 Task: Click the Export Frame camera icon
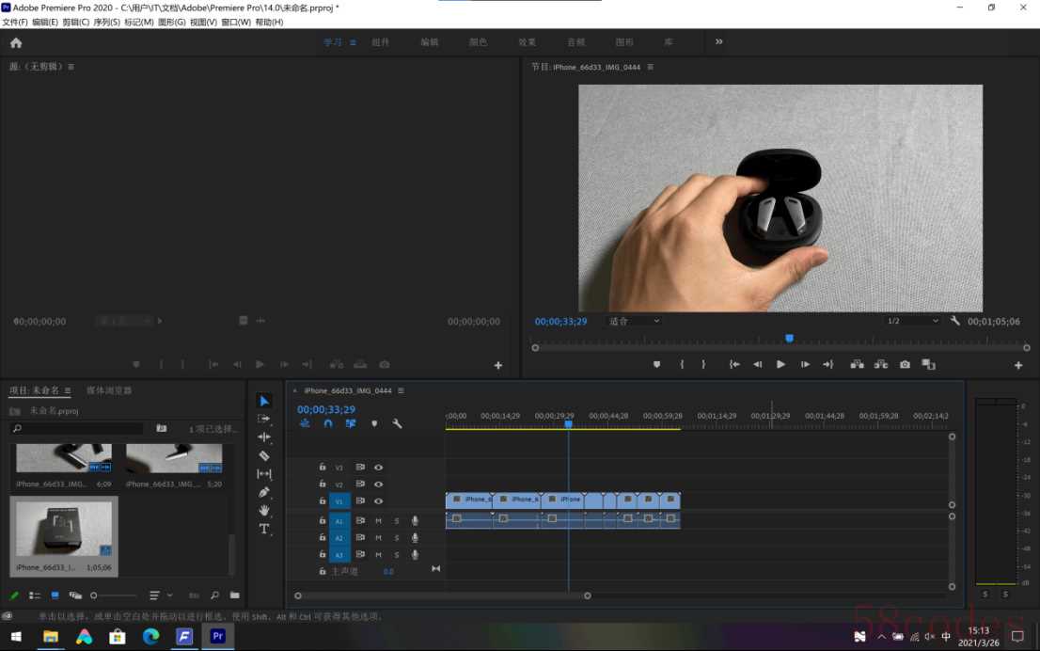click(905, 364)
